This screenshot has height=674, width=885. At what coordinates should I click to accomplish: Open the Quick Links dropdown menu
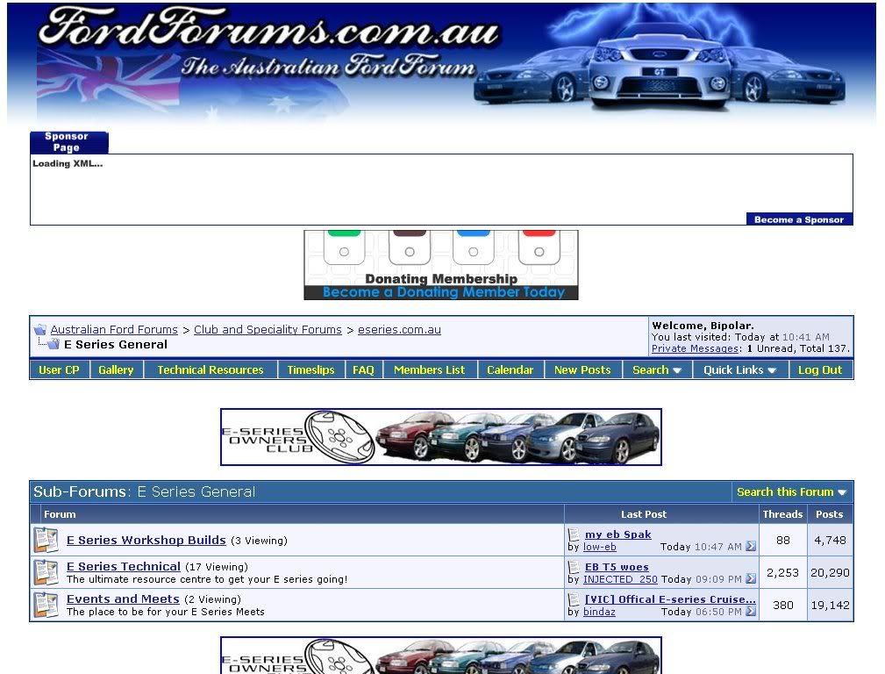click(740, 370)
